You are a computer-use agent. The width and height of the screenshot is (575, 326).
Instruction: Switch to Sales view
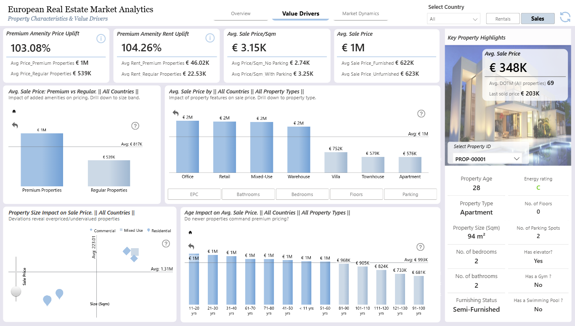pos(538,19)
